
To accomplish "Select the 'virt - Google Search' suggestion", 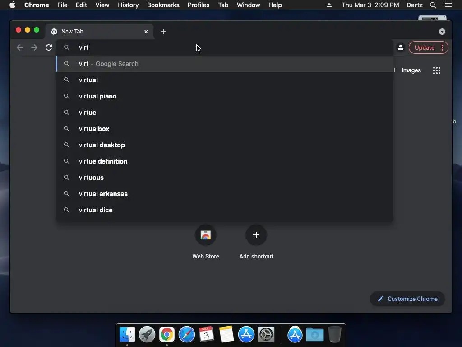I will click(225, 64).
